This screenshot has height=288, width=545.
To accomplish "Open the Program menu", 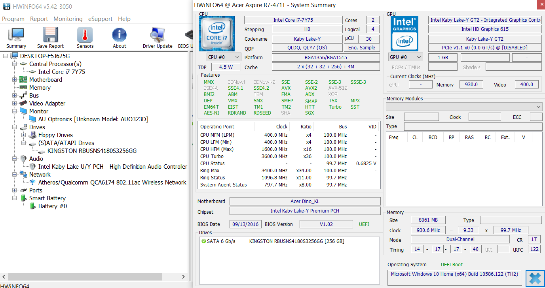I will point(13,19).
